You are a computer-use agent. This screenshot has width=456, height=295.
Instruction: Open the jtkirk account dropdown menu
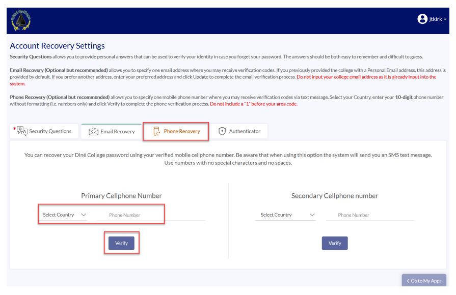coord(432,19)
